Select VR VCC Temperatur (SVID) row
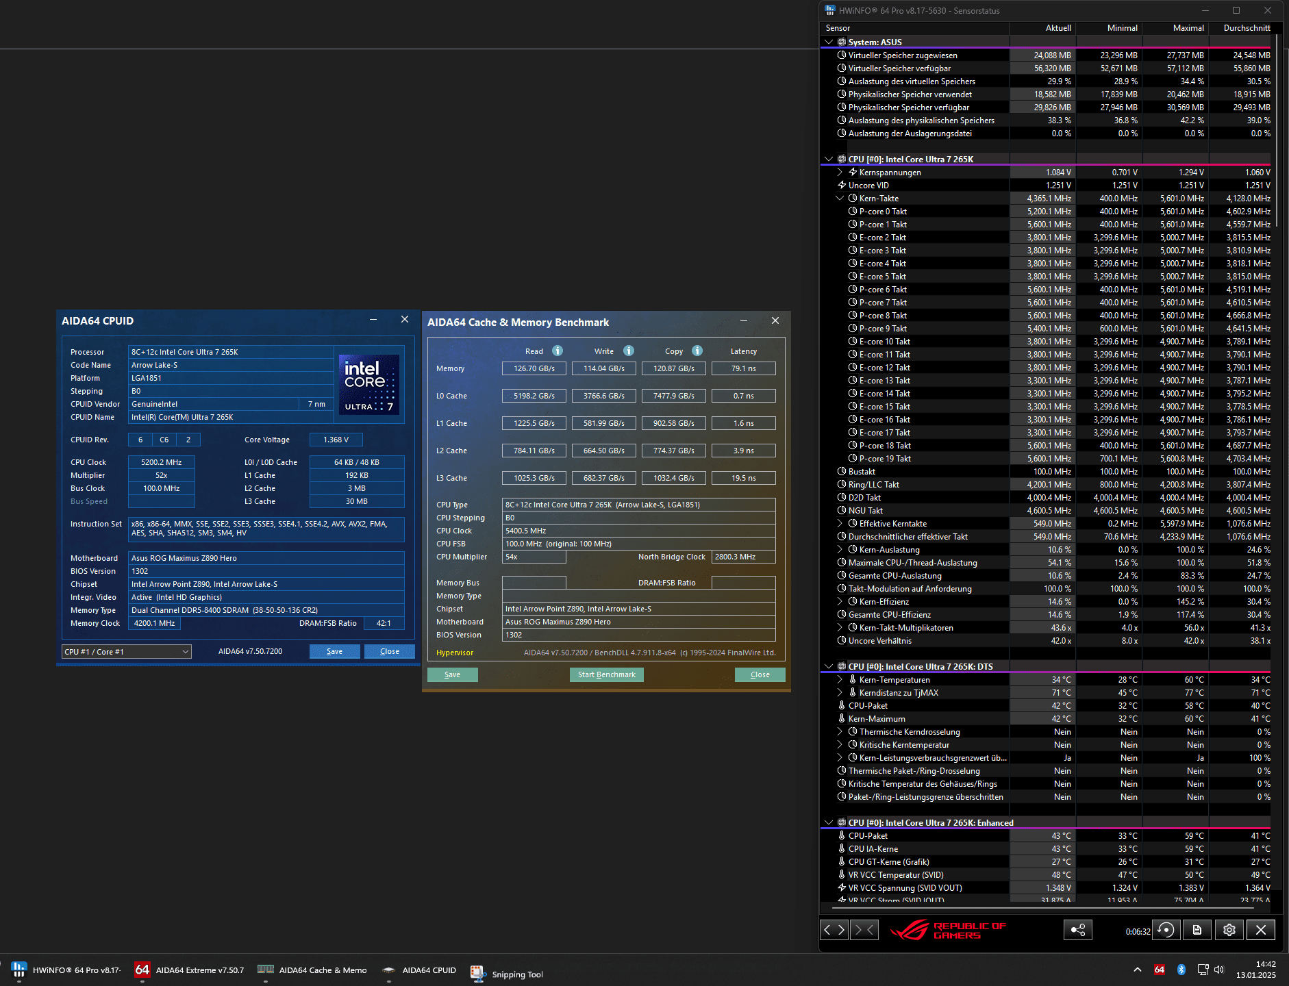This screenshot has height=986, width=1289. pyautogui.click(x=1047, y=875)
